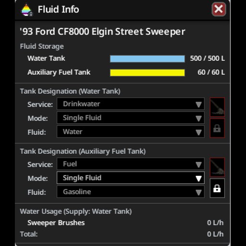Toggle the Auxiliary Fuel Tank designation lock
This screenshot has height=246, width=246.
[217, 188]
